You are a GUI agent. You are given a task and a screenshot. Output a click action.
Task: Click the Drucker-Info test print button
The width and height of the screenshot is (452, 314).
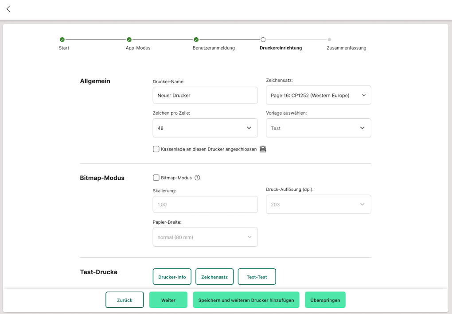point(172,277)
